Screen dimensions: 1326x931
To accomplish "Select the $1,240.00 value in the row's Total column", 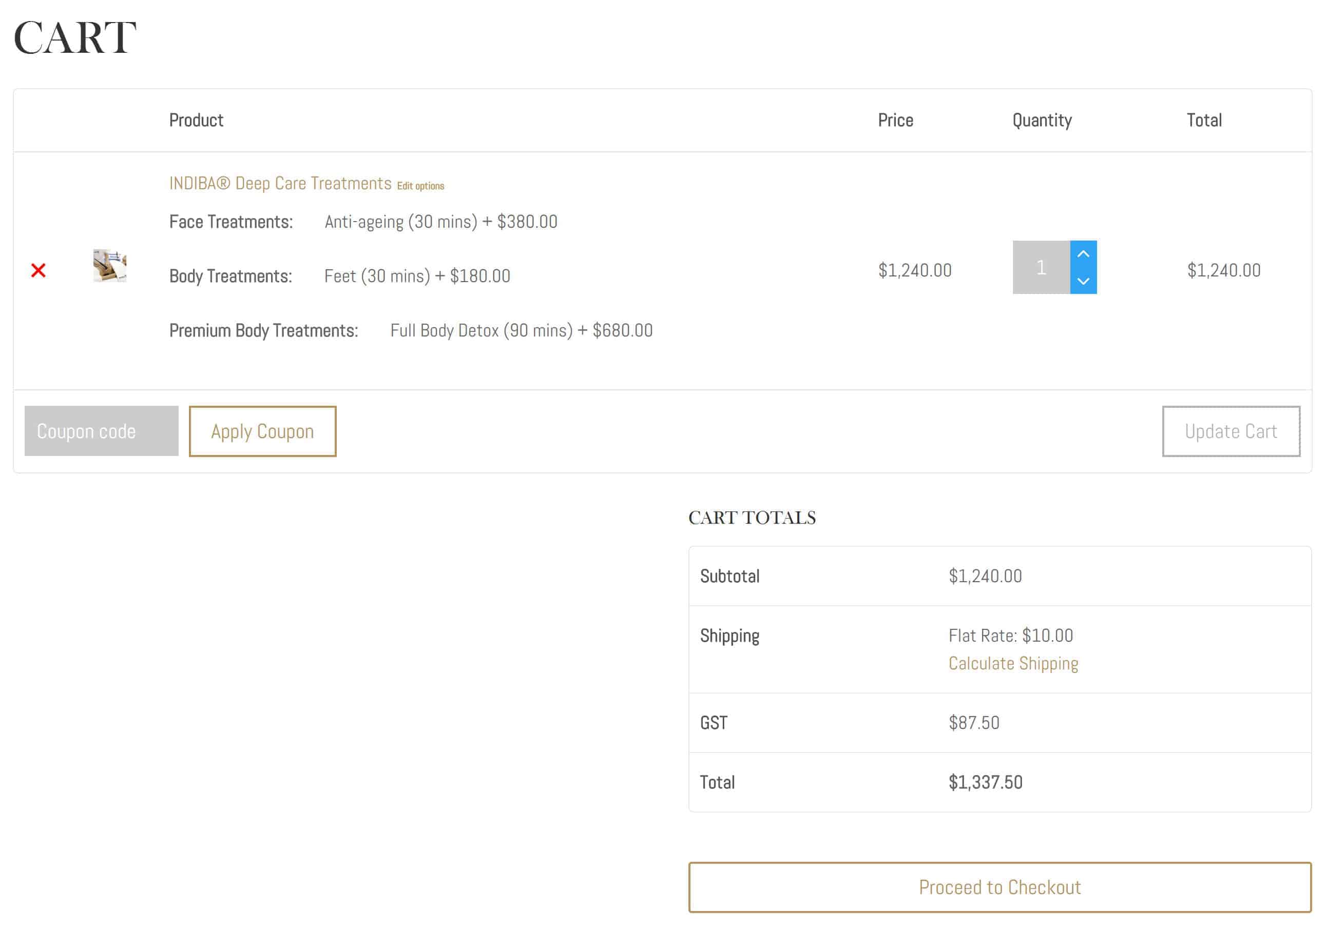I will pos(1224,270).
